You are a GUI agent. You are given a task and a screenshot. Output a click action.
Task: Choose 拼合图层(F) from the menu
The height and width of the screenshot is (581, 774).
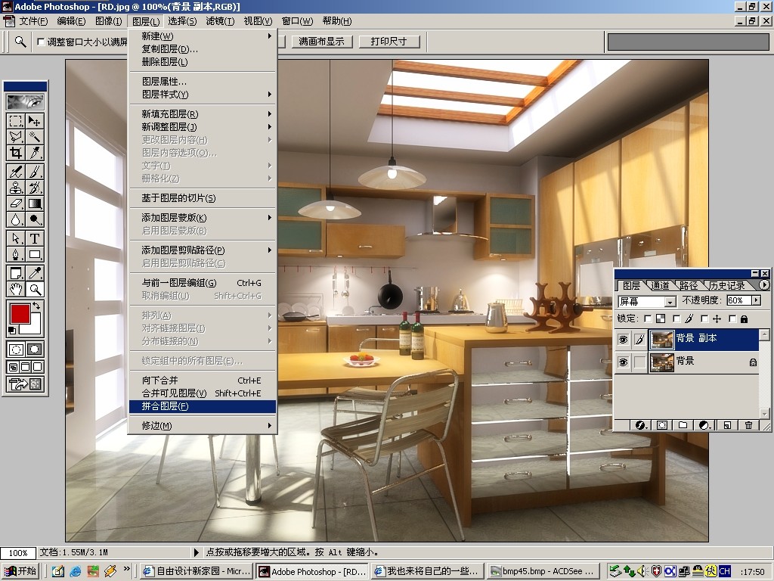point(203,406)
